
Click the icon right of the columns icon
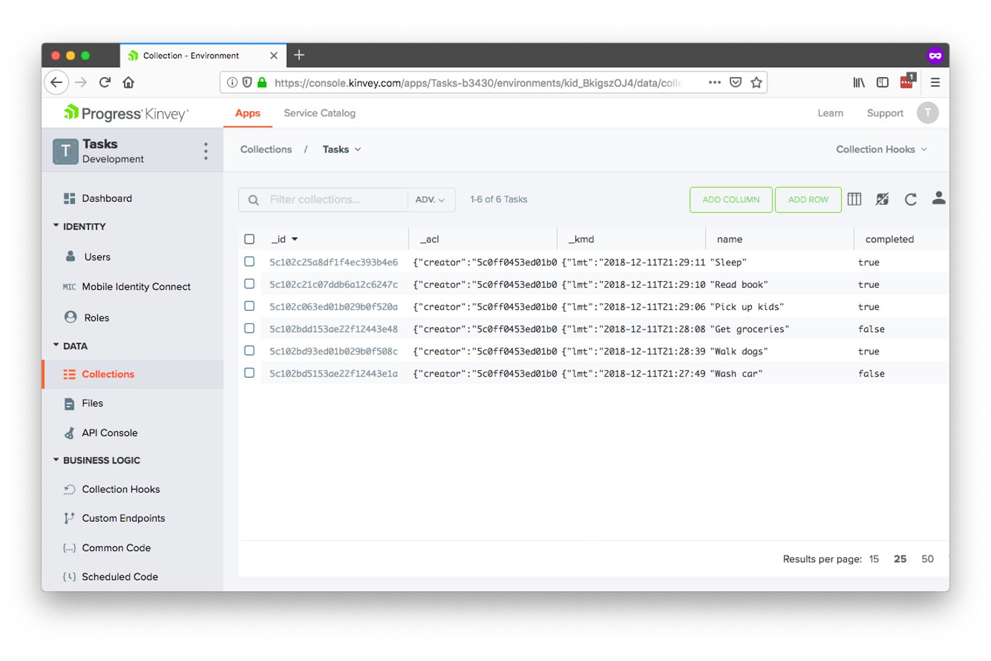tap(883, 199)
